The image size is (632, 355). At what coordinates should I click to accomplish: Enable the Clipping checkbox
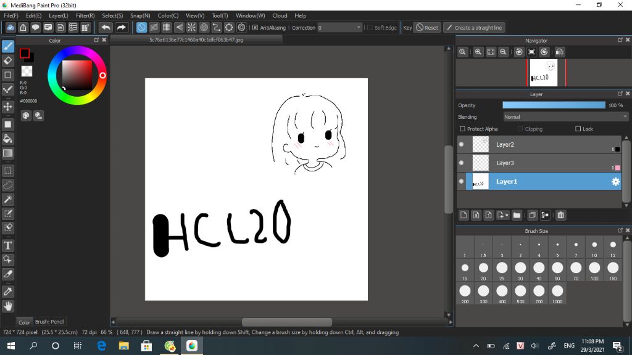click(520, 129)
